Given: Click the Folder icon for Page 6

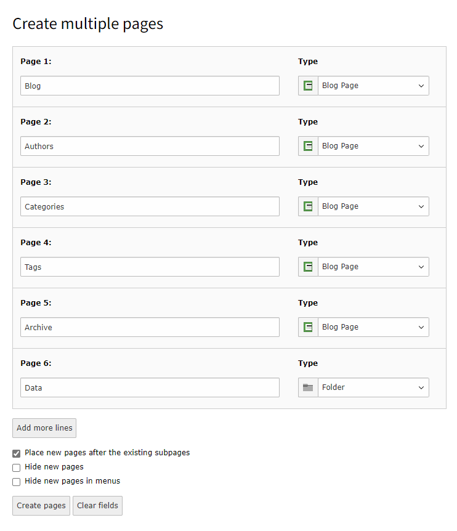Looking at the screenshot, I should [308, 387].
